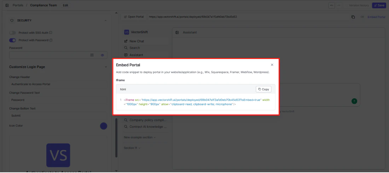Click the html code block label

123,89
